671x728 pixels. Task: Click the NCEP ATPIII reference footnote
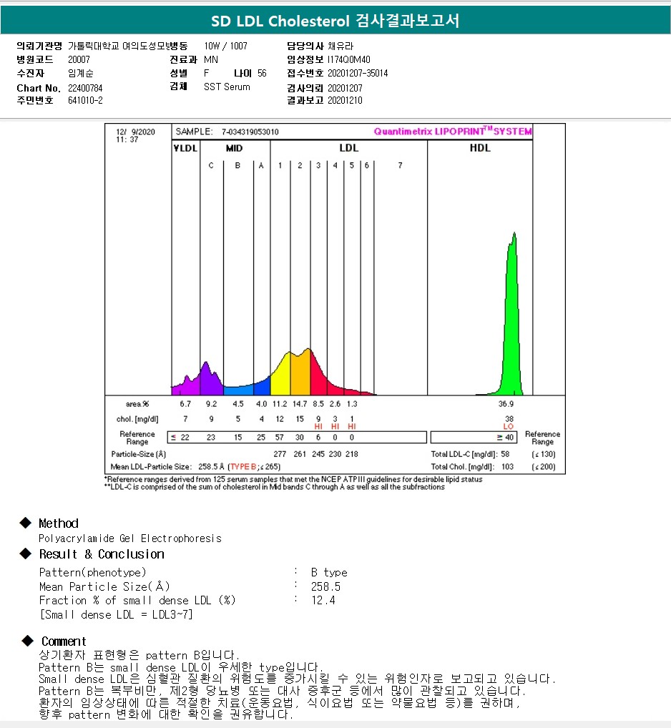point(293,479)
